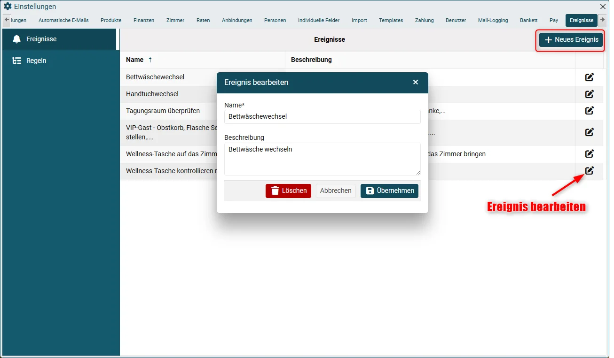Select the Bettwäschewechsel row name in table
614x358 pixels.
pos(155,77)
